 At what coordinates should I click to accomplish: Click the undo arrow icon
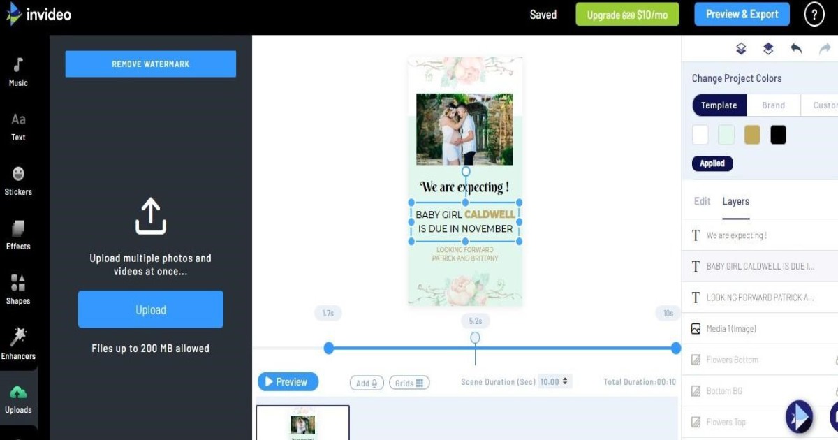(x=796, y=49)
